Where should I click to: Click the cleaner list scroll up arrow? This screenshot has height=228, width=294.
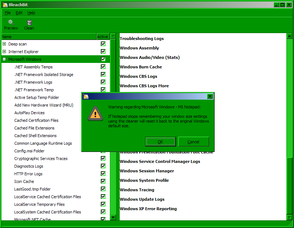pyautogui.click(x=113, y=36)
